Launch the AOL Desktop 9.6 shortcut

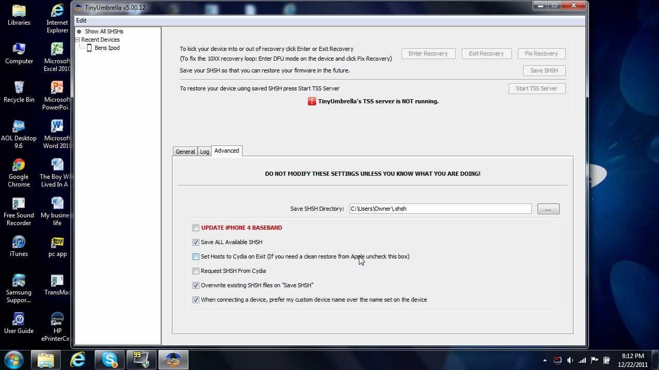[x=19, y=135]
